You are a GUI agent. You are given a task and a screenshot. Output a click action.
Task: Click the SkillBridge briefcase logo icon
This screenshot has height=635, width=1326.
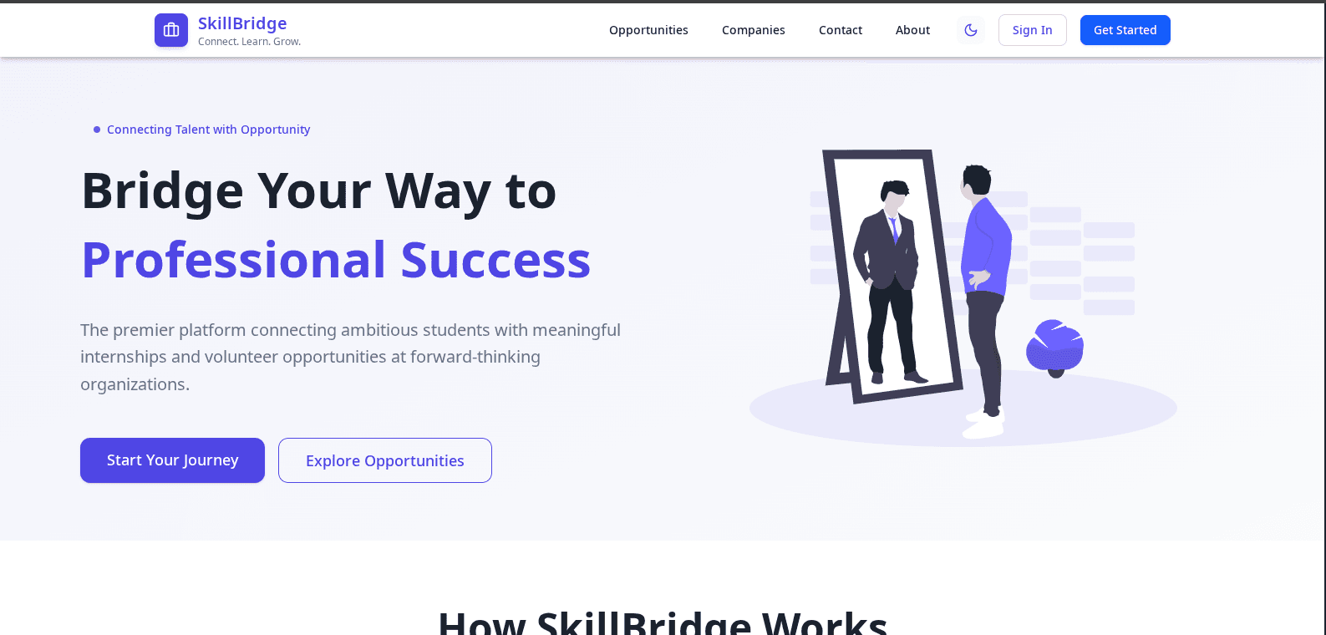171,30
